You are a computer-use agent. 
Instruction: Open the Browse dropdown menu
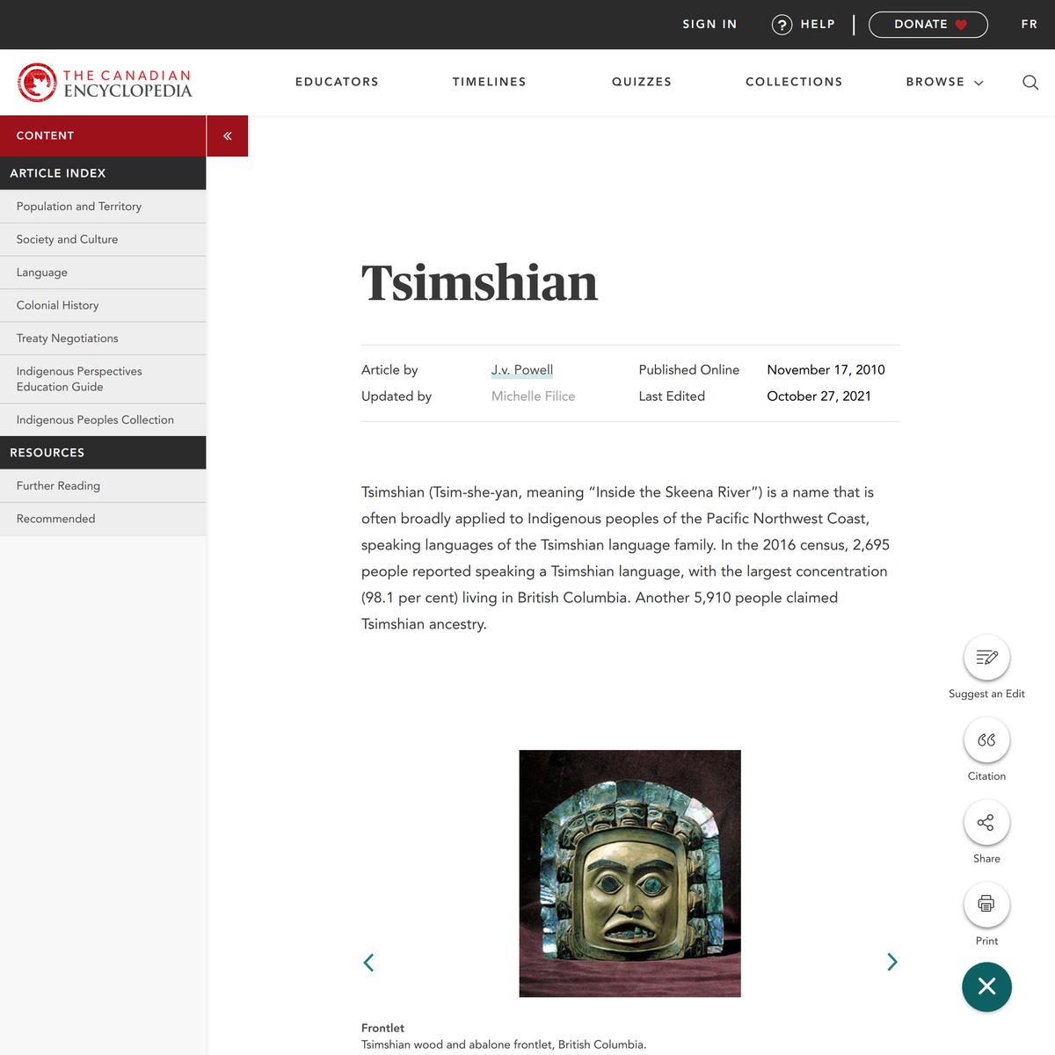943,82
